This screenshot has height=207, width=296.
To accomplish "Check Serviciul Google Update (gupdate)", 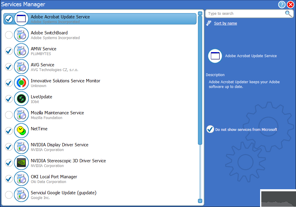I will pyautogui.click(x=9, y=195).
